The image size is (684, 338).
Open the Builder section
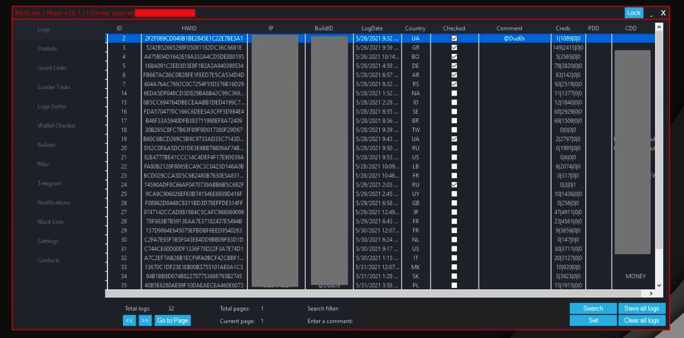click(x=46, y=145)
